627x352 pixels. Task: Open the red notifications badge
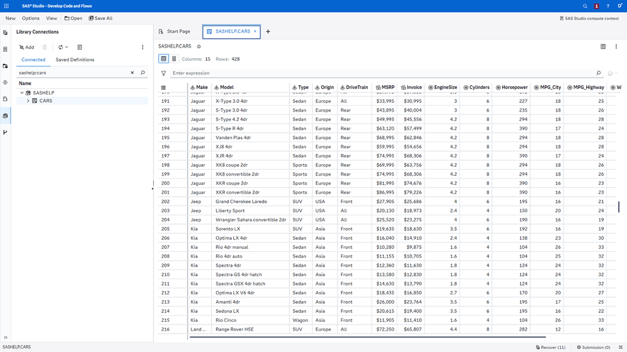[596, 6]
